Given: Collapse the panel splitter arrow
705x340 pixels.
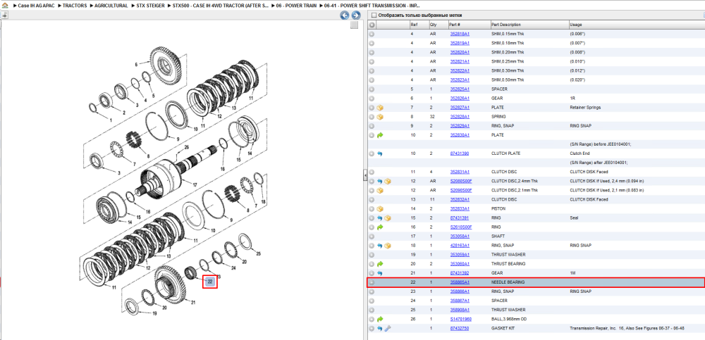Looking at the screenshot, I should [x=365, y=177].
